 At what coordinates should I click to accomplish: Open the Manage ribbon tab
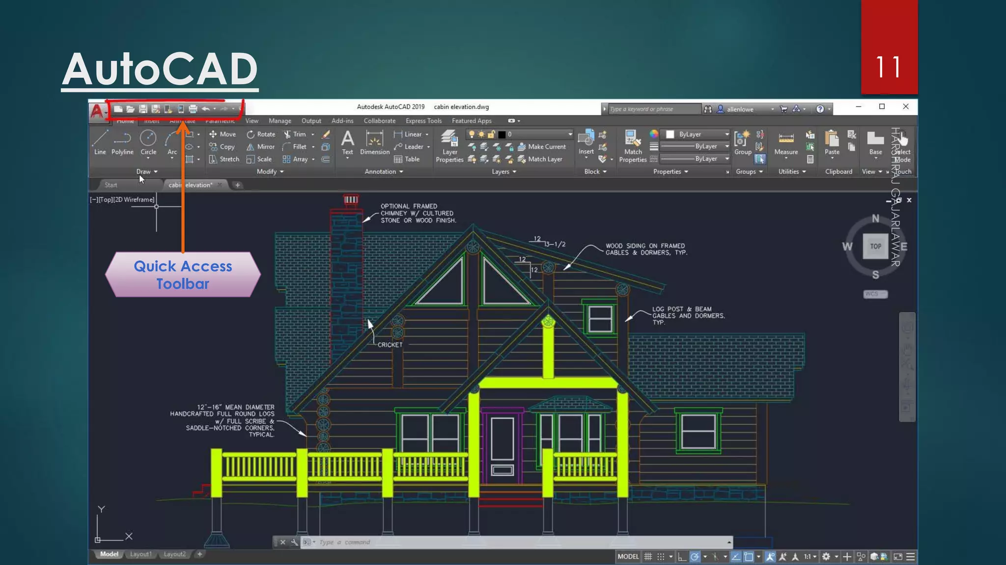[x=280, y=121]
